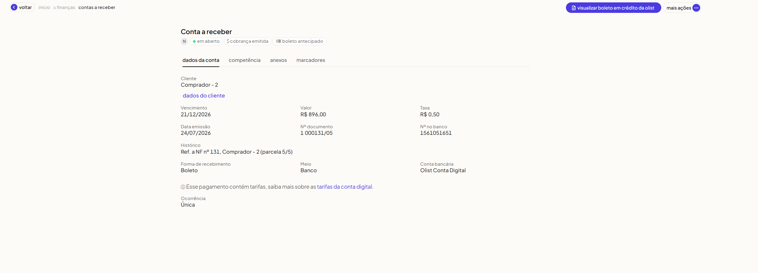
Task: Click the fee value R$ 0,50
Action: (x=430, y=115)
